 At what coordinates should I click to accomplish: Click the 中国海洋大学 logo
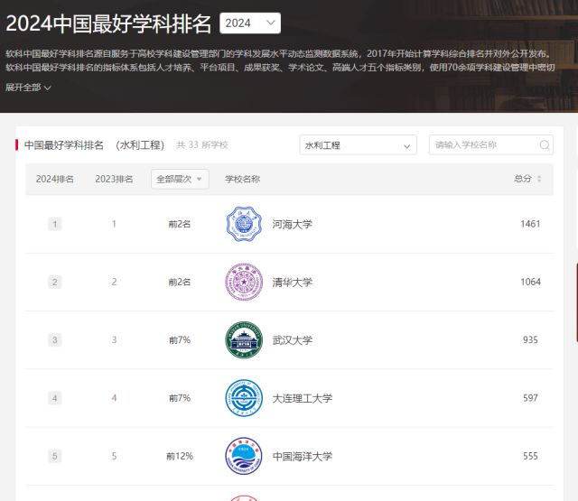pos(244,456)
